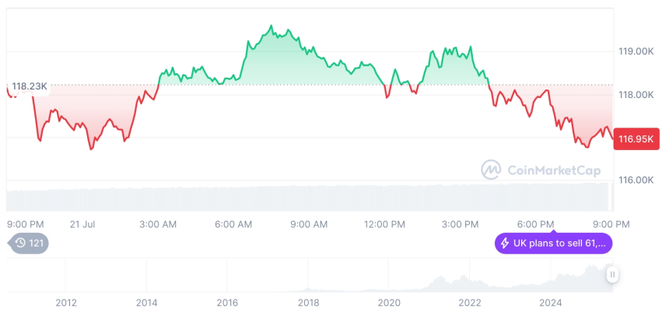Click the red 116.95K current price tag

click(636, 139)
